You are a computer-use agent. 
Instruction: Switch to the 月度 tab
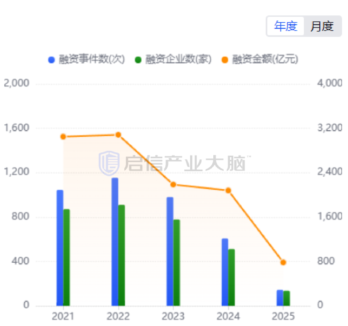pyautogui.click(x=322, y=26)
